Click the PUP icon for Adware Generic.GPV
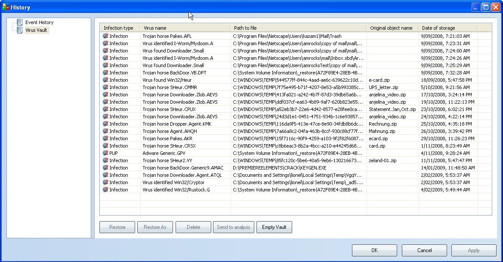 105,153
